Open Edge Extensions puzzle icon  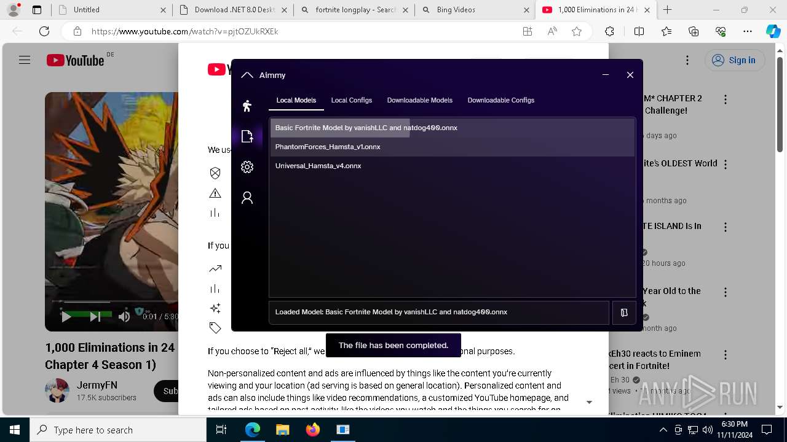tap(609, 31)
